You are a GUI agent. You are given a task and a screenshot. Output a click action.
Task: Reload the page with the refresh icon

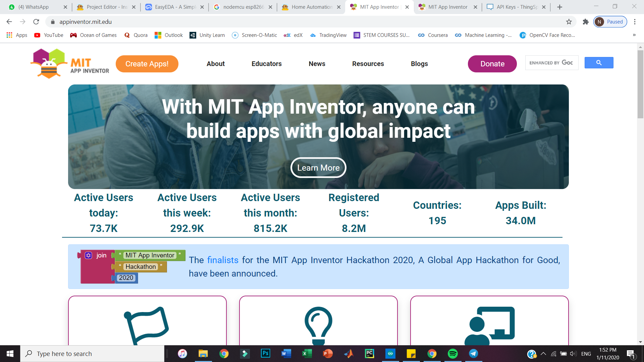click(36, 22)
